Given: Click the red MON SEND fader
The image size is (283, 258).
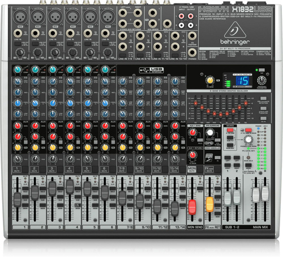Looking at the screenshot, I should tap(192, 207).
